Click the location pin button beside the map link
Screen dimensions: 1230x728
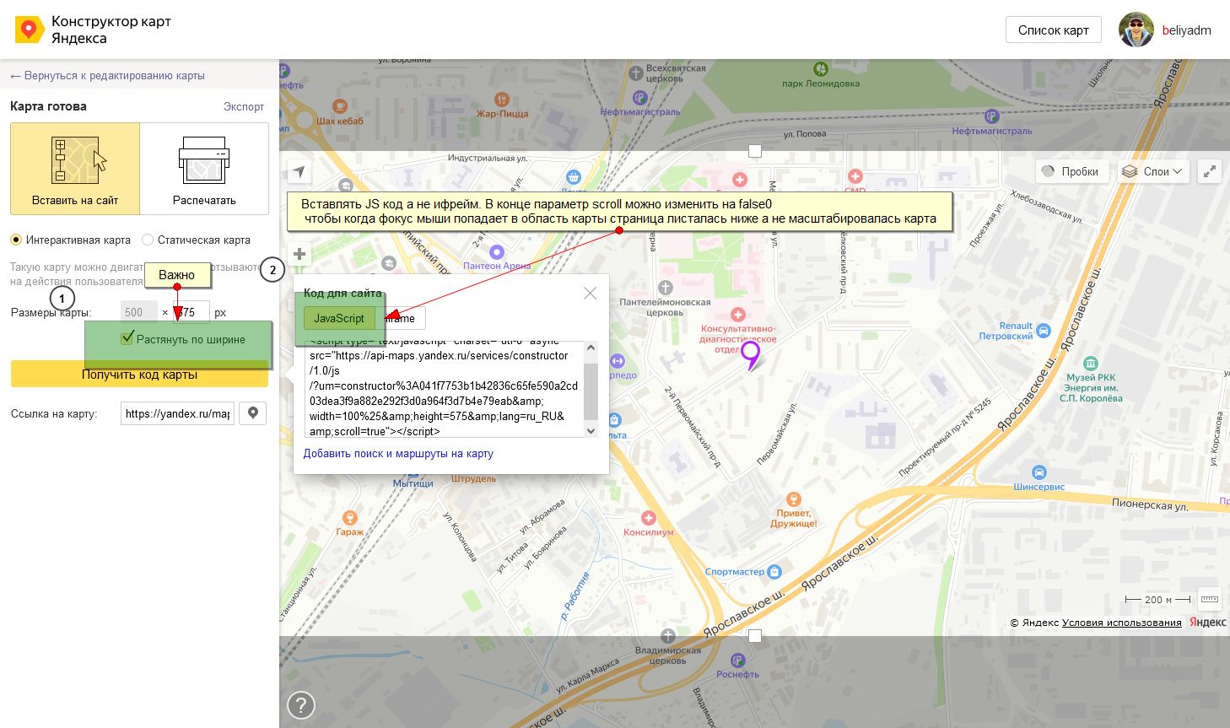(253, 413)
